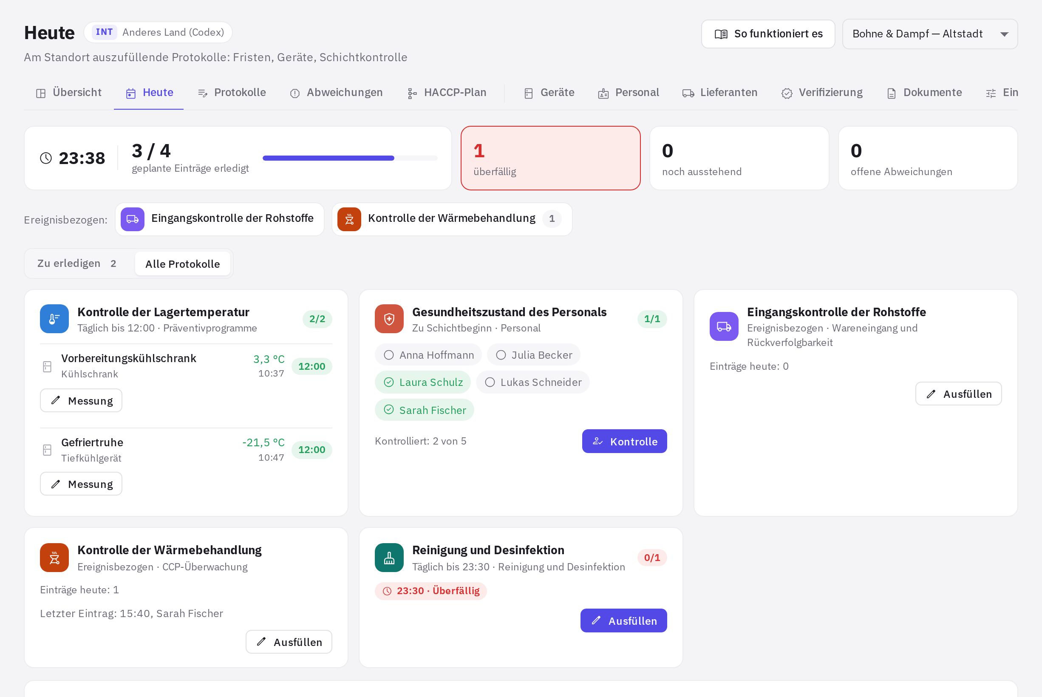Click the purple truck icon in Ereignisbezogen chip

pos(133,219)
